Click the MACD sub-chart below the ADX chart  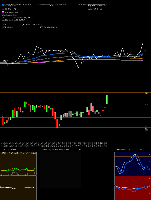click(18, 188)
